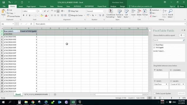Save the workbook with the Save icon
The height and width of the screenshot is (105, 187).
click(x=4, y=2)
